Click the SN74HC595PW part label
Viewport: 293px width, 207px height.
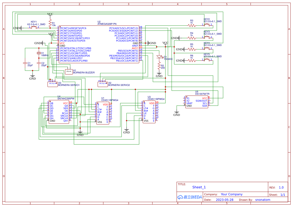66,99
